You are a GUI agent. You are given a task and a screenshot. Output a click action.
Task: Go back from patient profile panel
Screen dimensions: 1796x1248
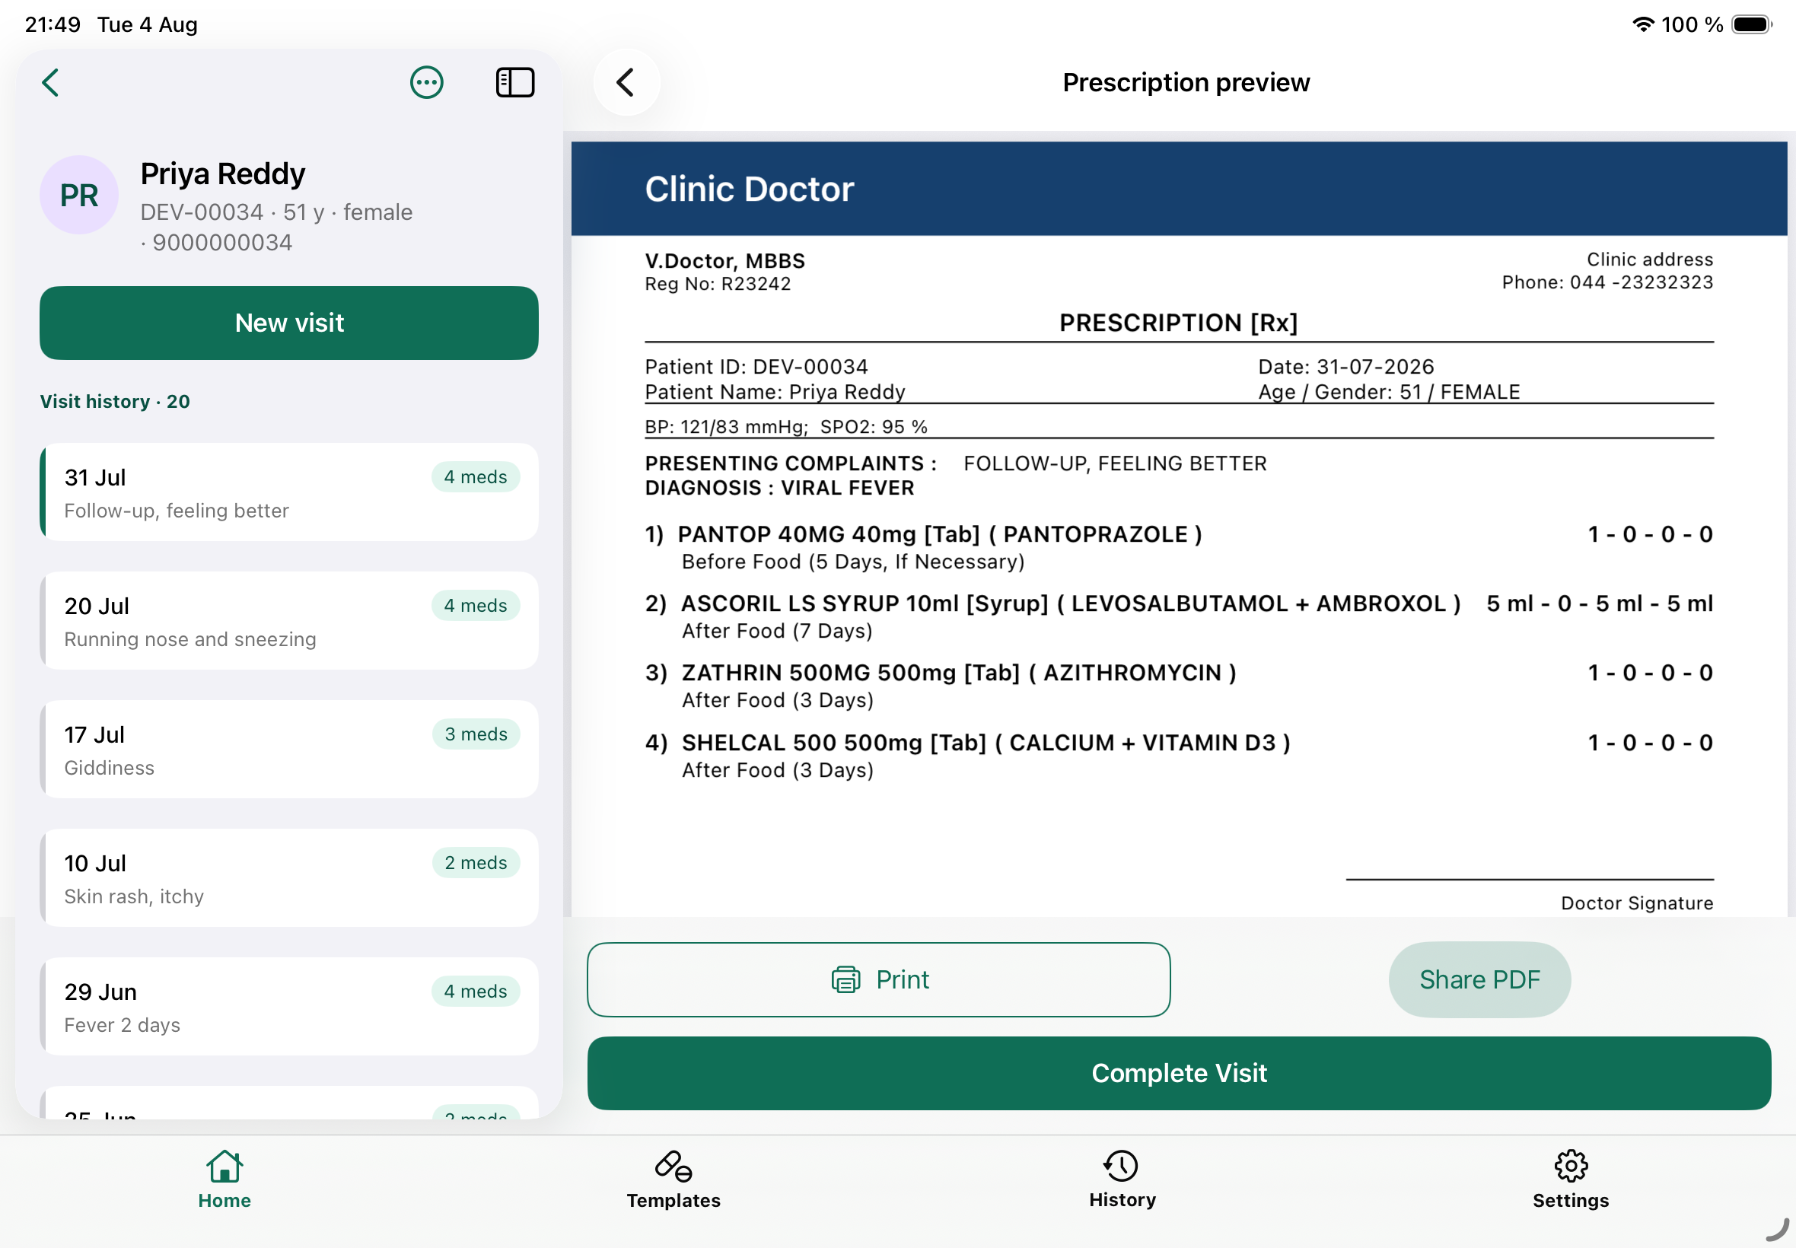coord(51,82)
